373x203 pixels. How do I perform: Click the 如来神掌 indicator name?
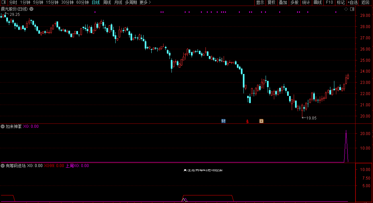click(x=14, y=126)
